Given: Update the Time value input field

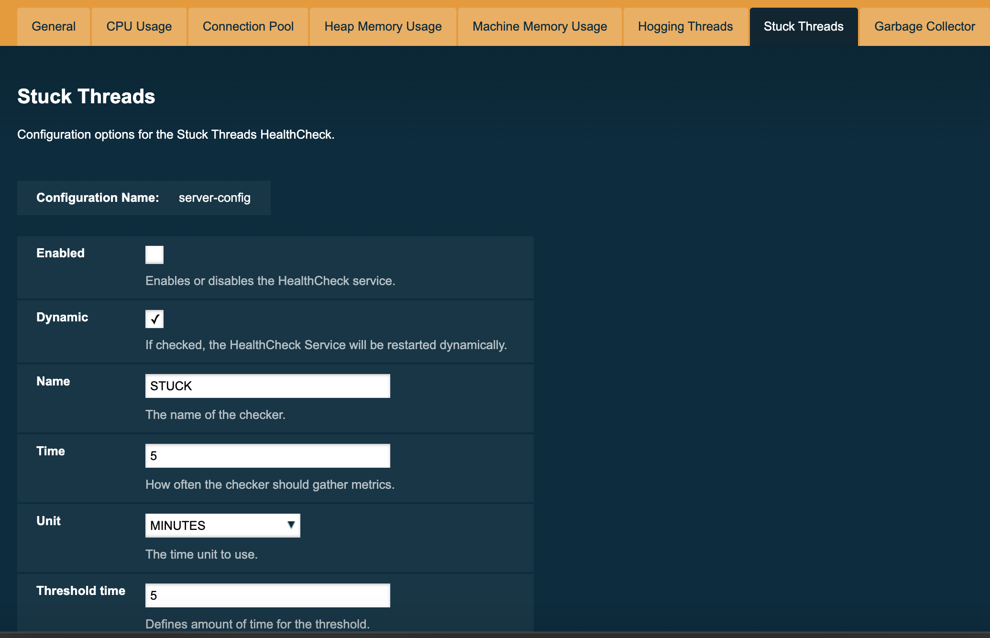Looking at the screenshot, I should point(268,455).
